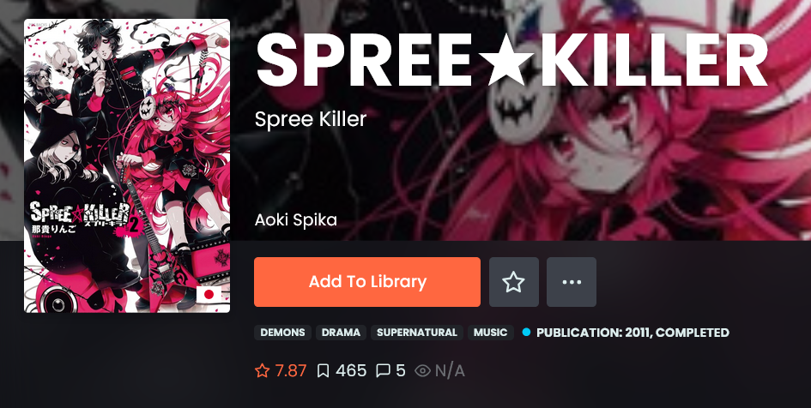Viewport: 811px width, 408px height.
Task: Click the 7.87 rating score
Action: [291, 371]
